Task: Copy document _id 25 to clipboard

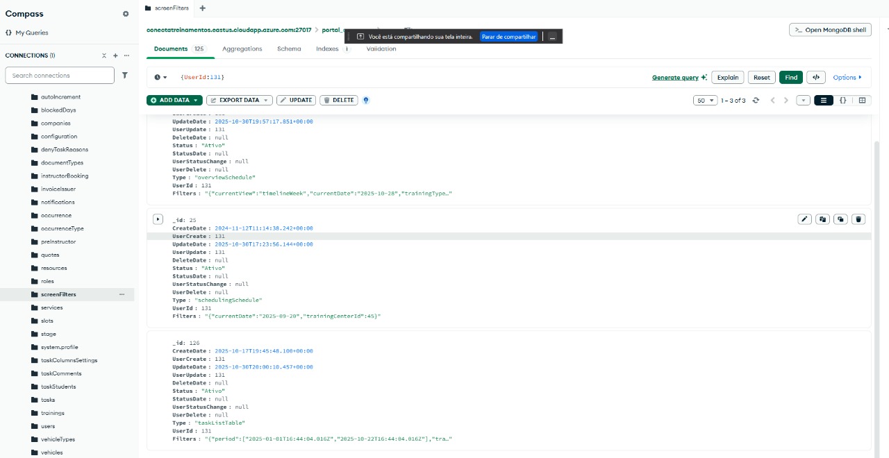Action: coord(823,219)
